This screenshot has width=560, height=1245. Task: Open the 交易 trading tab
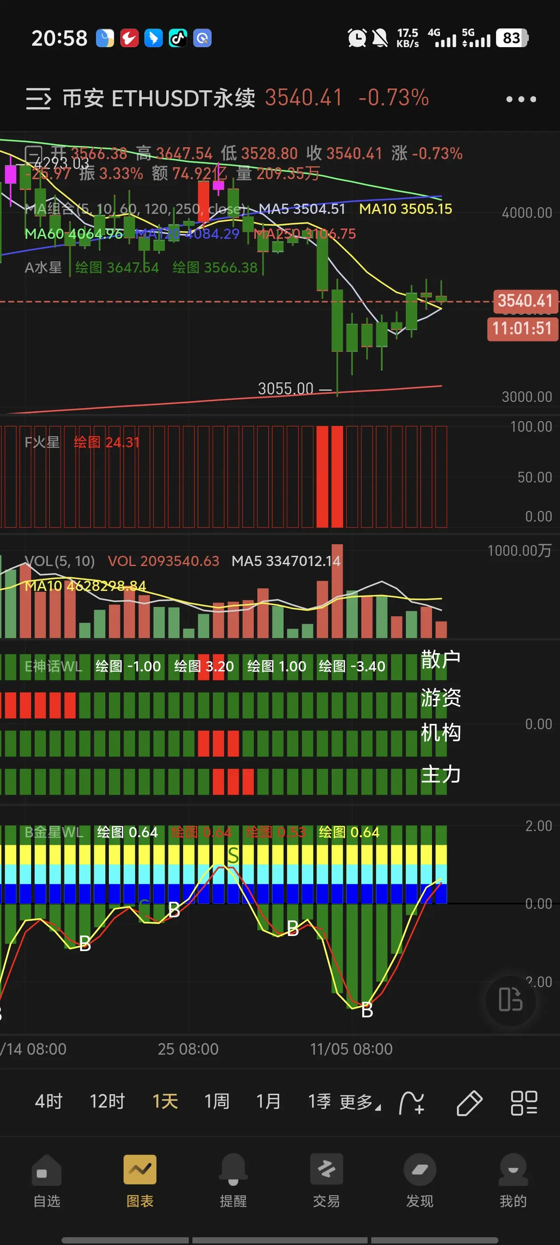point(327,1181)
